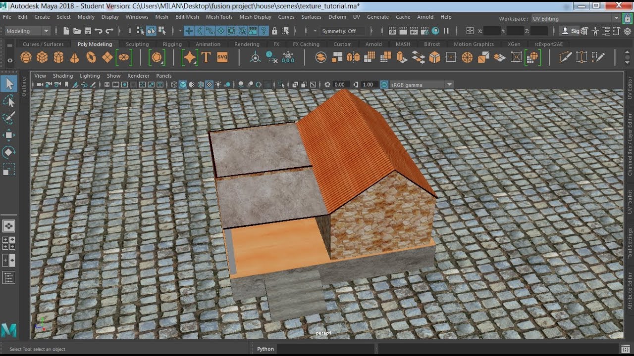
Task: Open the Shading panel menu
Action: (63, 76)
